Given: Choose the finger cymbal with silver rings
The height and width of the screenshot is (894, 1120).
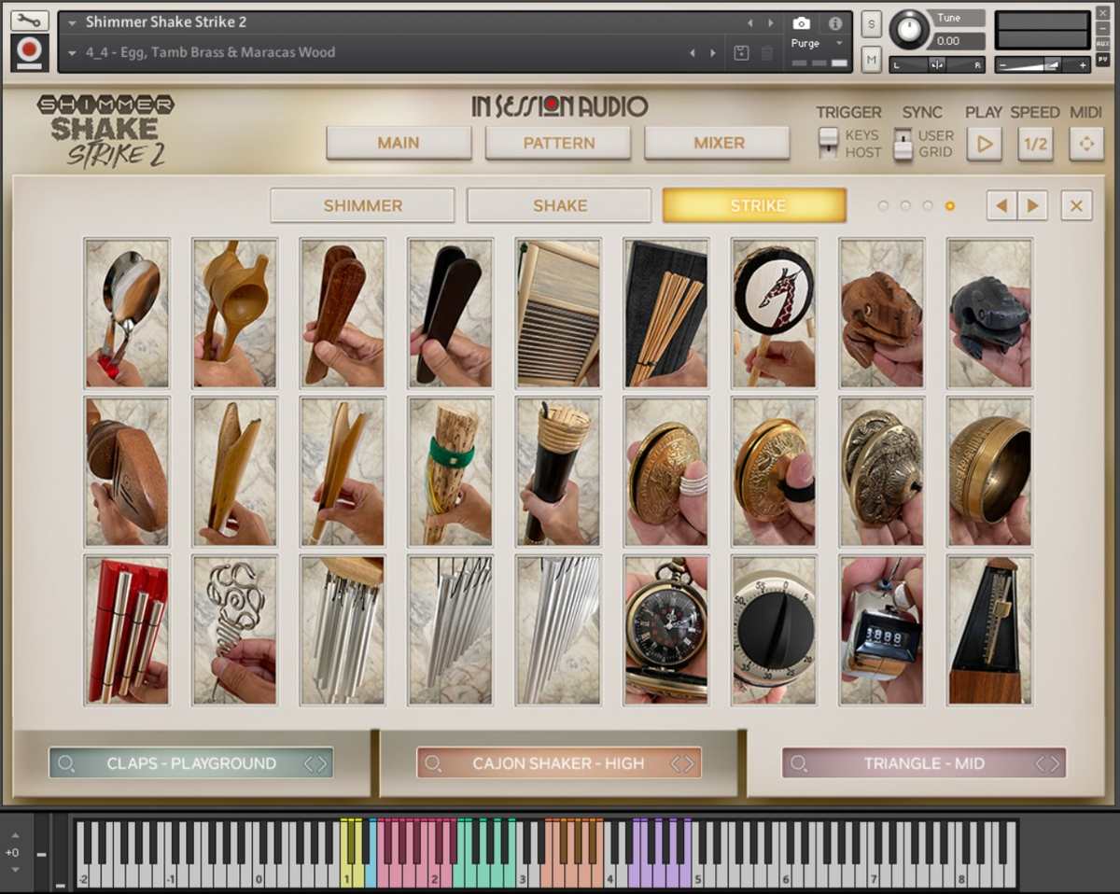Looking at the screenshot, I should (x=666, y=471).
